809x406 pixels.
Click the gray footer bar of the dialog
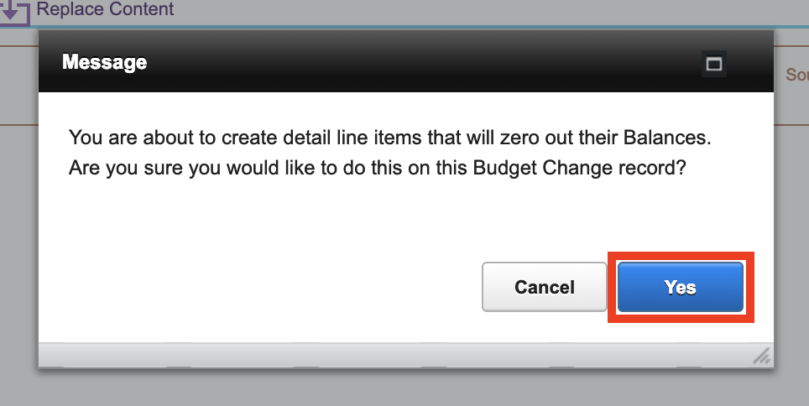[406, 355]
